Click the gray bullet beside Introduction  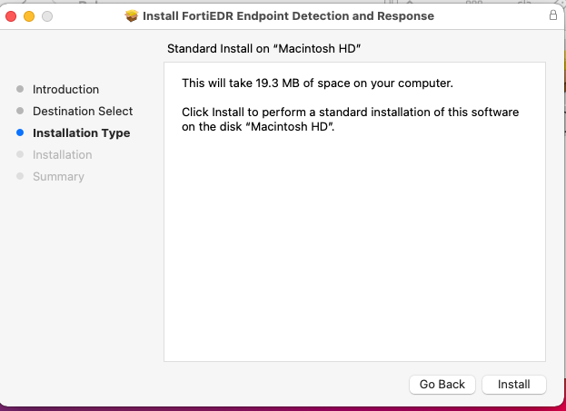[20, 90]
